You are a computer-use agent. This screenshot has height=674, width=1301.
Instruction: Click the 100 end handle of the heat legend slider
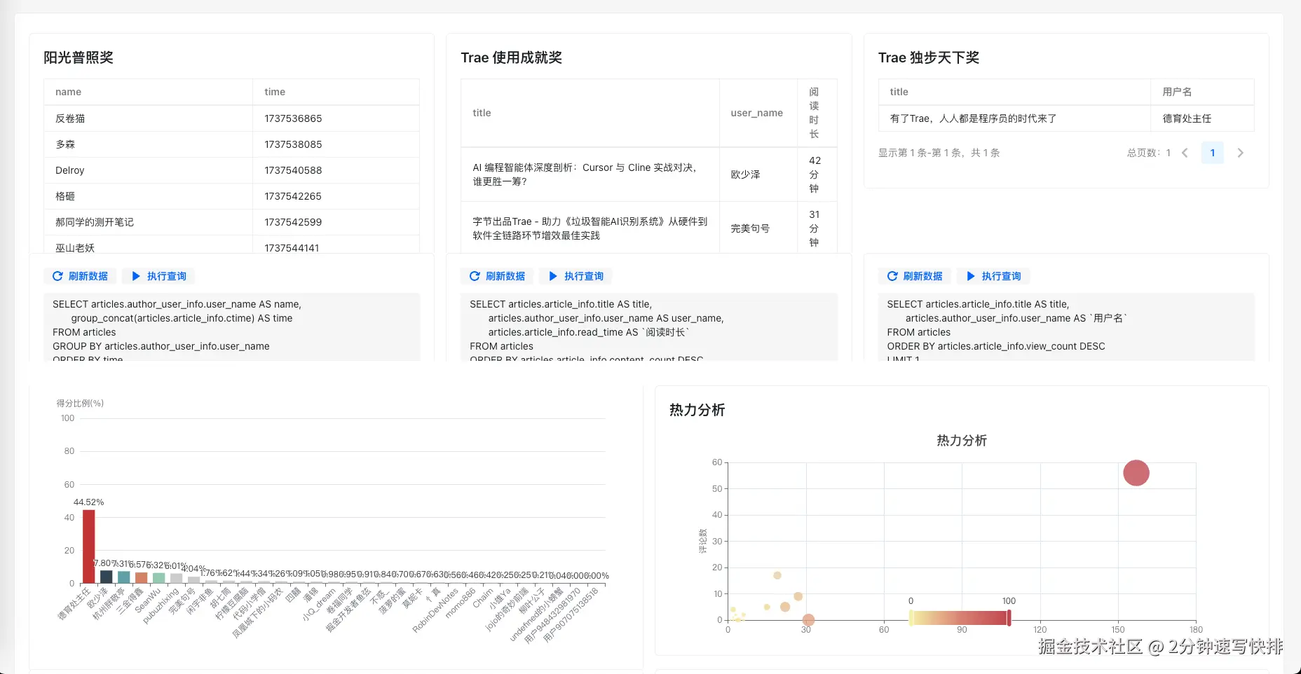1009,618
